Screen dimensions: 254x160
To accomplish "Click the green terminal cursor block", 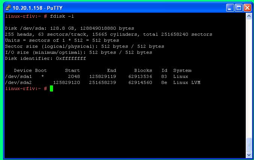I will [x=51, y=88].
